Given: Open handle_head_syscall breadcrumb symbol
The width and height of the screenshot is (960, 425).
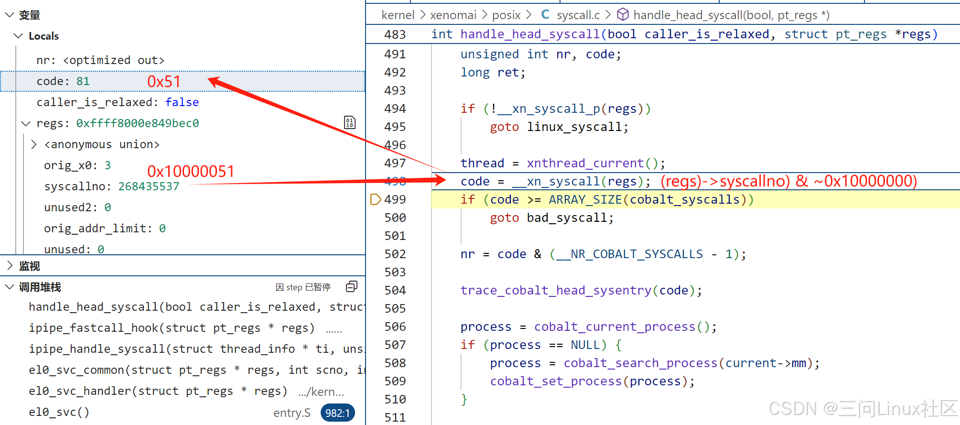Looking at the screenshot, I should 731,15.
